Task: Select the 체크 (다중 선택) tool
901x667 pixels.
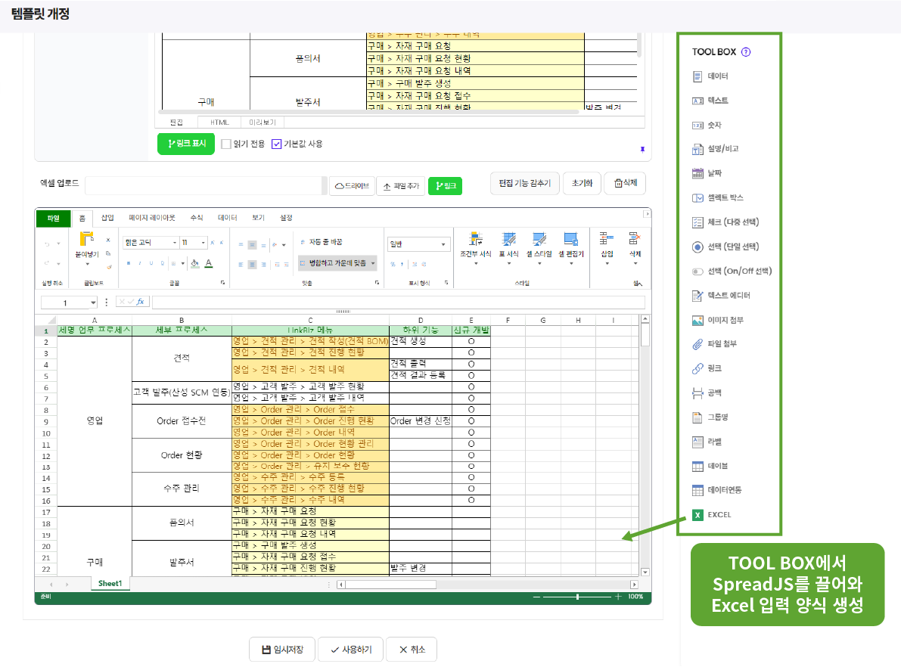Action: point(725,222)
